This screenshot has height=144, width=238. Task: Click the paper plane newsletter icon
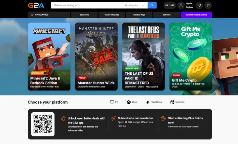click(113, 118)
